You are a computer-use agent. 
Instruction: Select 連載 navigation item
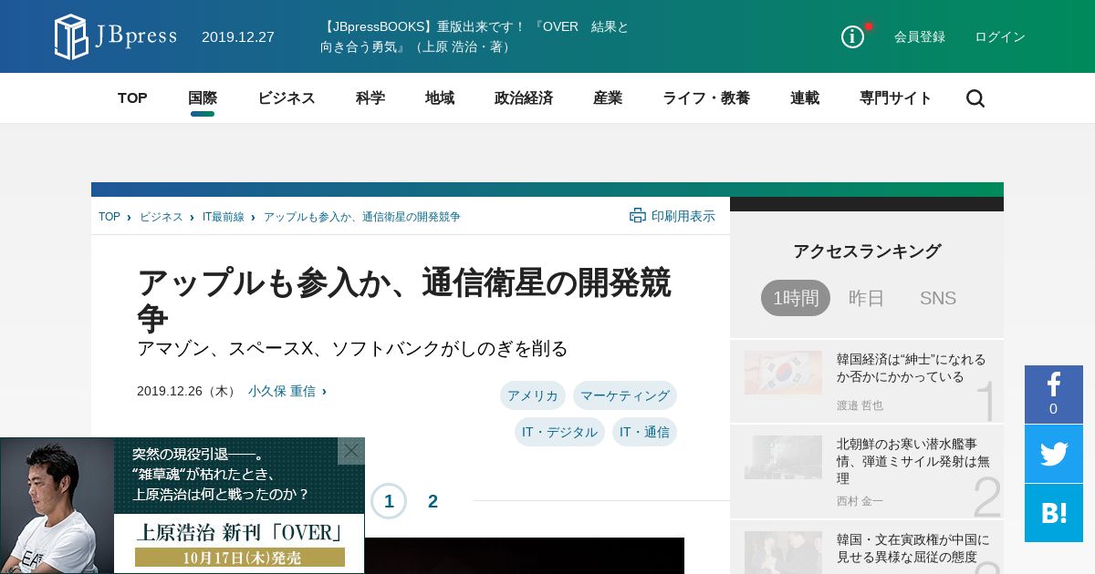805,98
